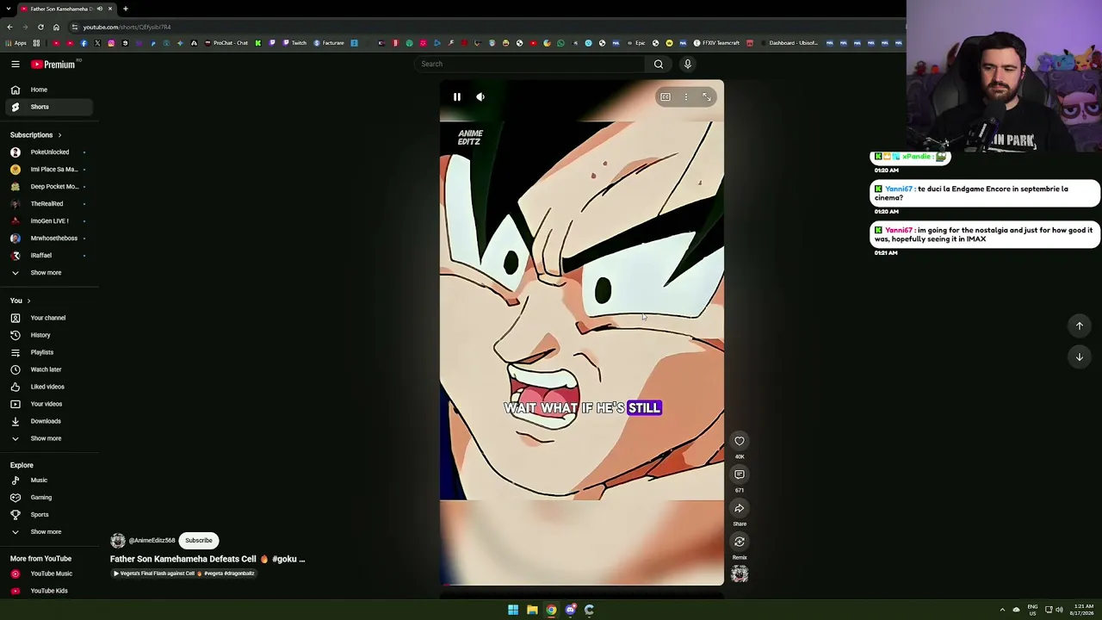Screen dimensions: 1102x620
Task: Show hidden system tray icons chevron
Action: (x=1002, y=610)
